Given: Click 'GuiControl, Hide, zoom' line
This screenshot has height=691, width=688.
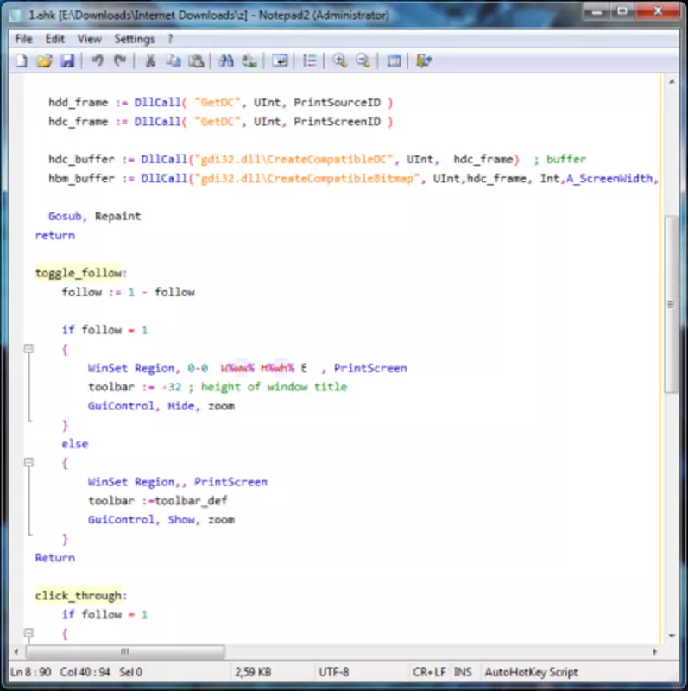Looking at the screenshot, I should coord(161,406).
